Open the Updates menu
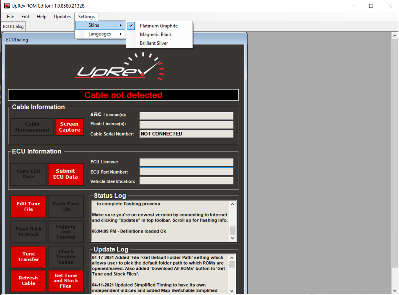 pos(62,16)
